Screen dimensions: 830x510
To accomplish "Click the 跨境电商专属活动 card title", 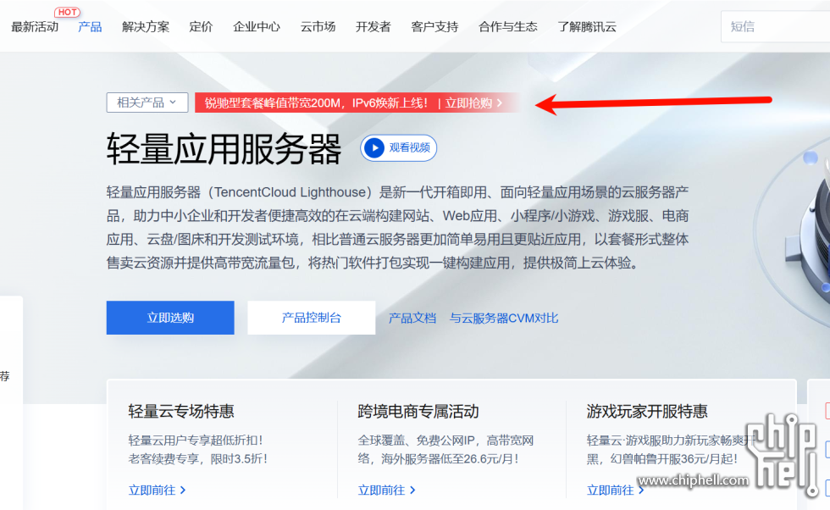I will coord(418,412).
